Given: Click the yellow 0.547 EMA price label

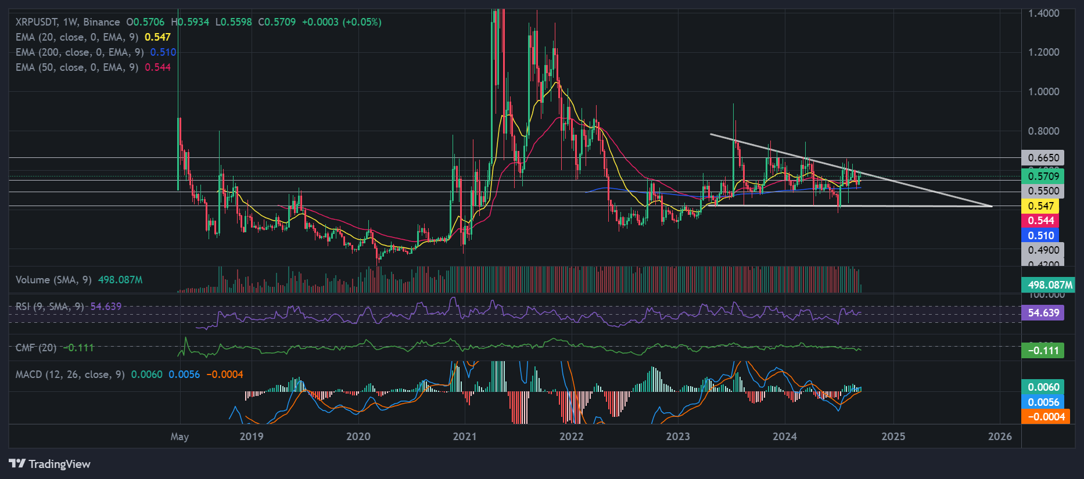Looking at the screenshot, I should [1041, 206].
